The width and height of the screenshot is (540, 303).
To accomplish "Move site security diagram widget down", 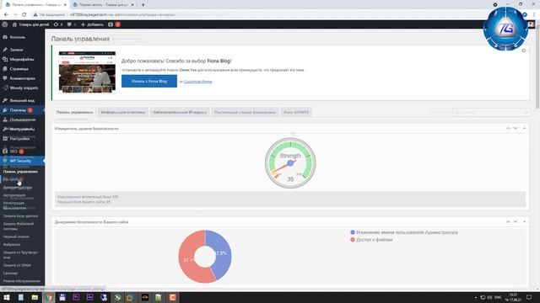I will [516, 221].
